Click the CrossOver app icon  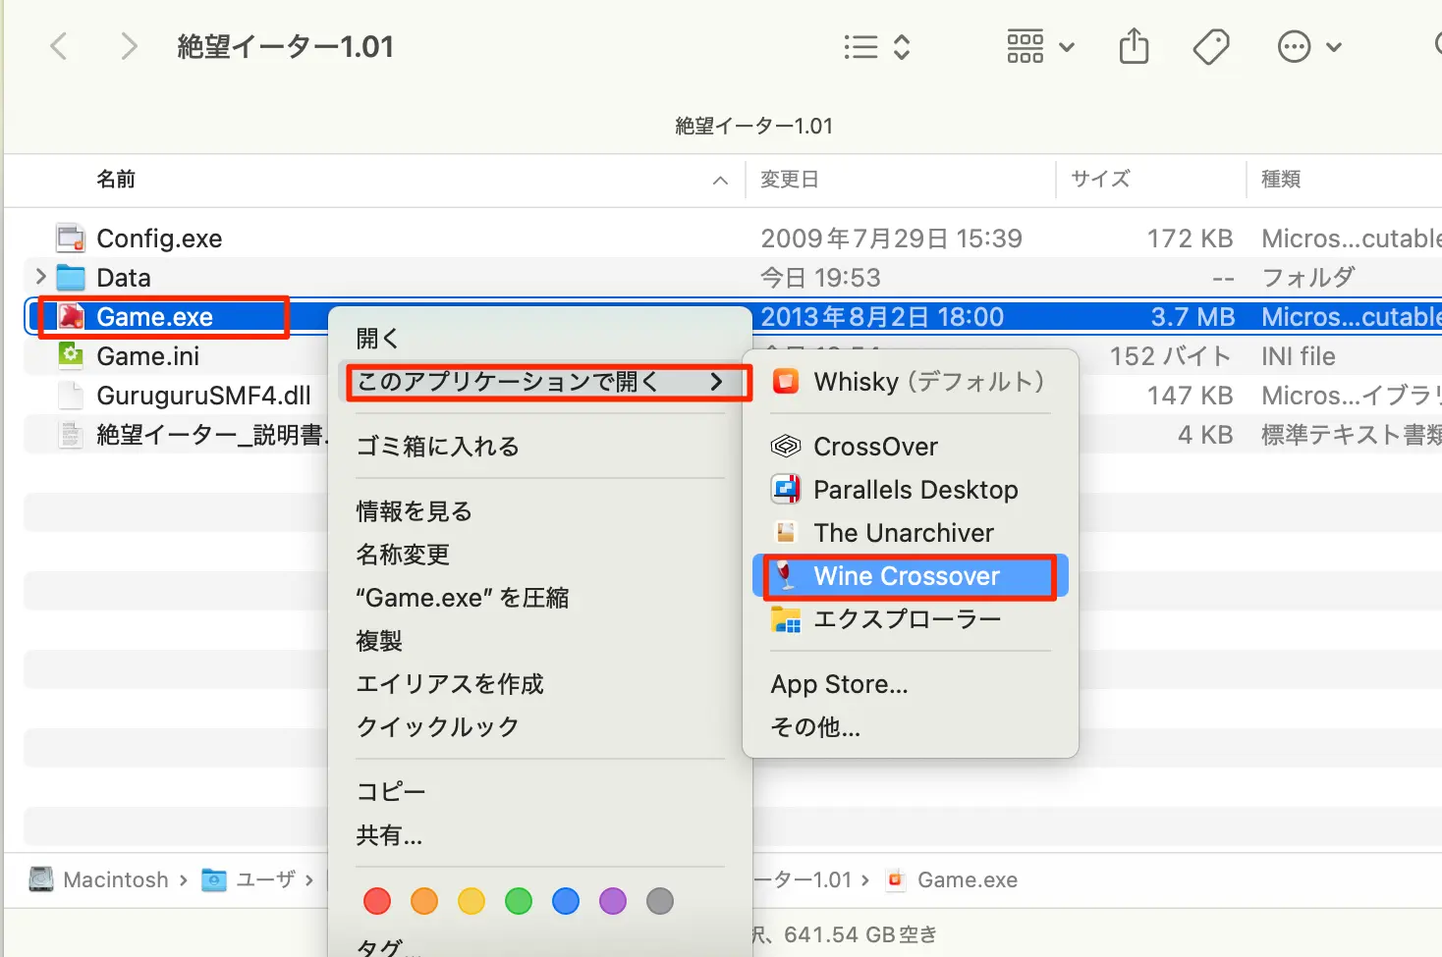pyautogui.click(x=786, y=447)
